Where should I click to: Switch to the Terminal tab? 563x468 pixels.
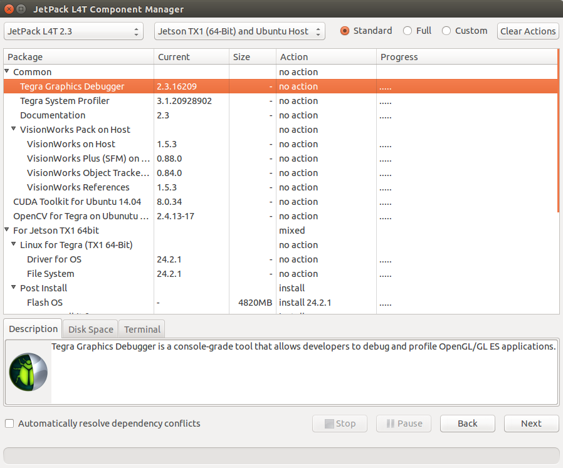point(142,329)
